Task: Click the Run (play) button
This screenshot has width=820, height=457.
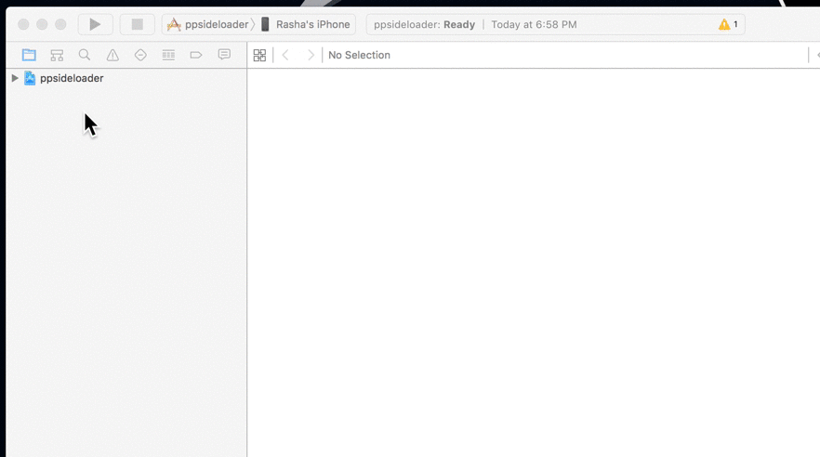Action: click(x=95, y=24)
